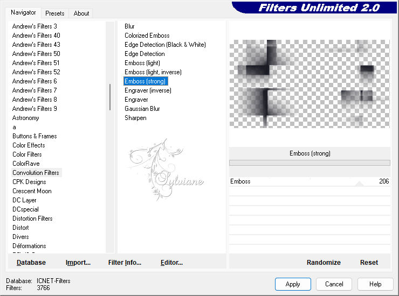Select the Emboss (light) filter
The image size is (399, 296).
142,63
